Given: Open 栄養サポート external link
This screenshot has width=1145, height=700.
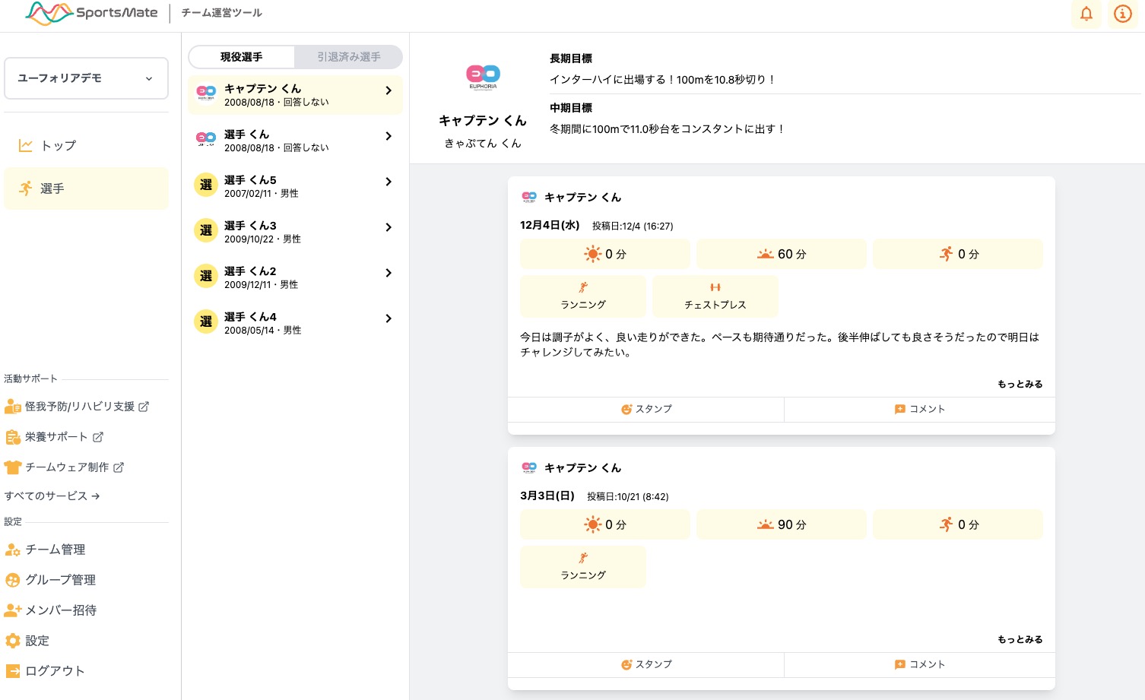Looking at the screenshot, I should [x=54, y=437].
